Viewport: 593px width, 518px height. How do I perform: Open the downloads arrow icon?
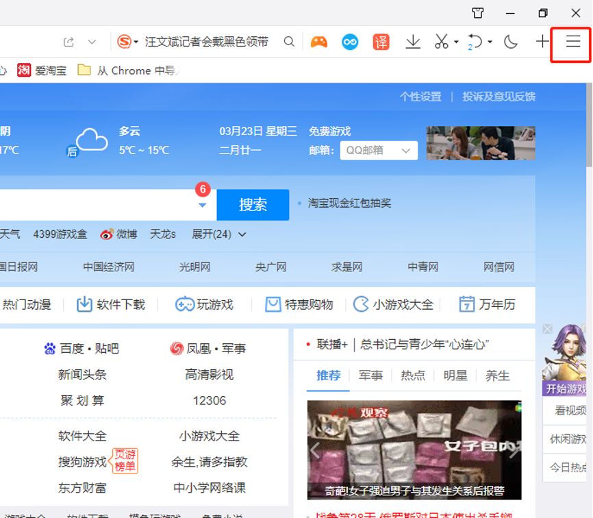click(412, 42)
